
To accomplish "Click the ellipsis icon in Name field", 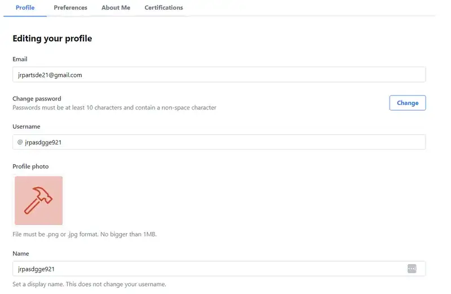I will pos(412,269).
